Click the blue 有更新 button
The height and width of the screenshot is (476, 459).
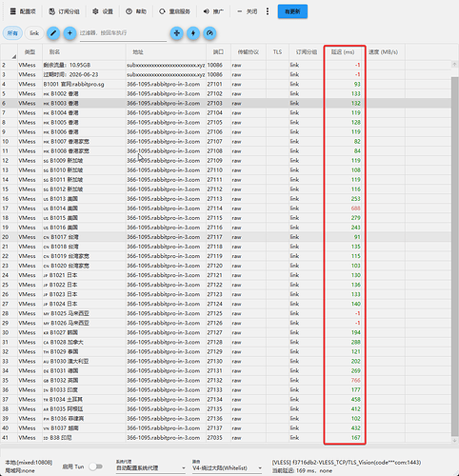pyautogui.click(x=292, y=11)
